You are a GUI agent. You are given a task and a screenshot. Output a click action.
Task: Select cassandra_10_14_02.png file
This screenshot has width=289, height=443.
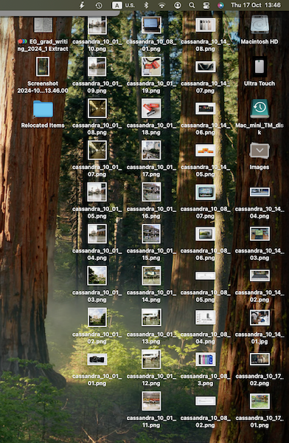click(260, 275)
